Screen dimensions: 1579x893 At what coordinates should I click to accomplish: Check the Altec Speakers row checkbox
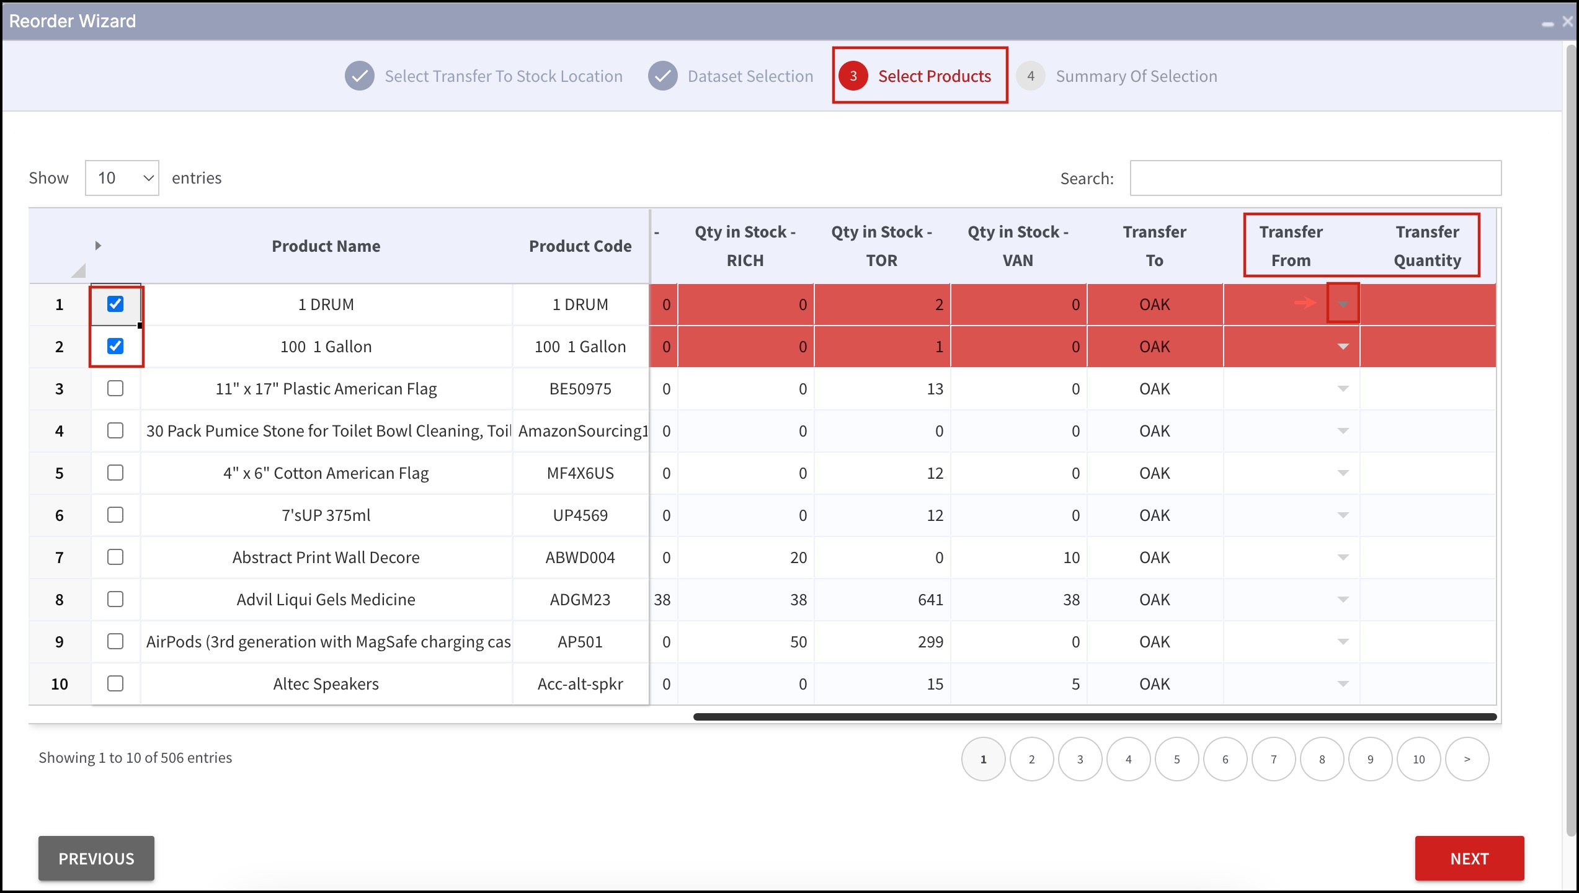[115, 683]
